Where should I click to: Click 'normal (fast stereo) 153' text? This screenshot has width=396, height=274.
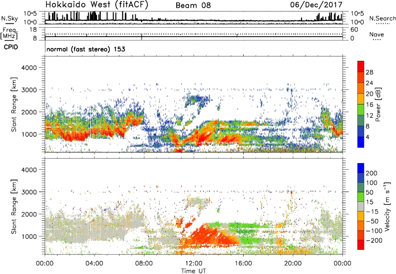tap(86, 49)
